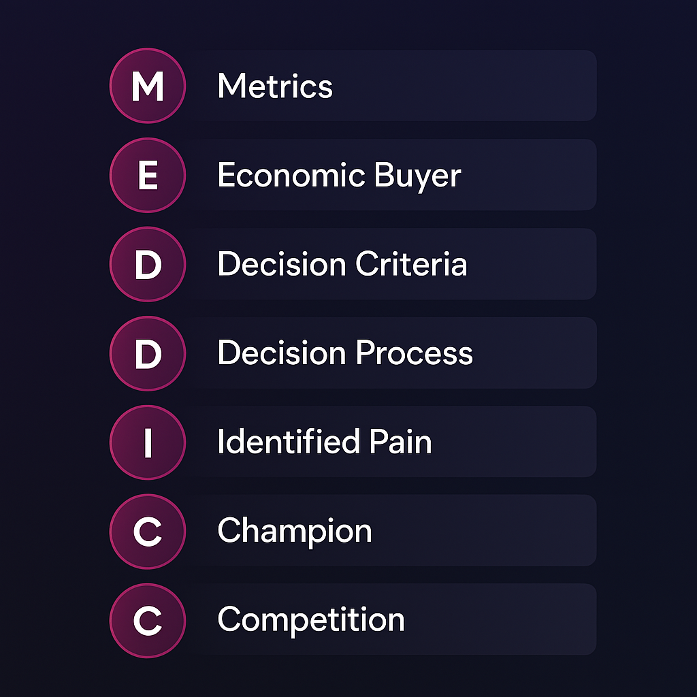Viewport: 697px width, 697px height.
Task: Open the Metrics label
Action: 275,86
